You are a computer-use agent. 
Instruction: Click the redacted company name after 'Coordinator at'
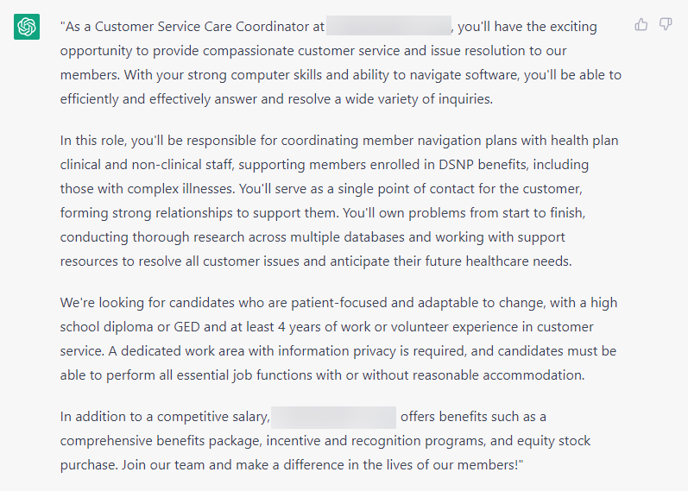pos(388,26)
